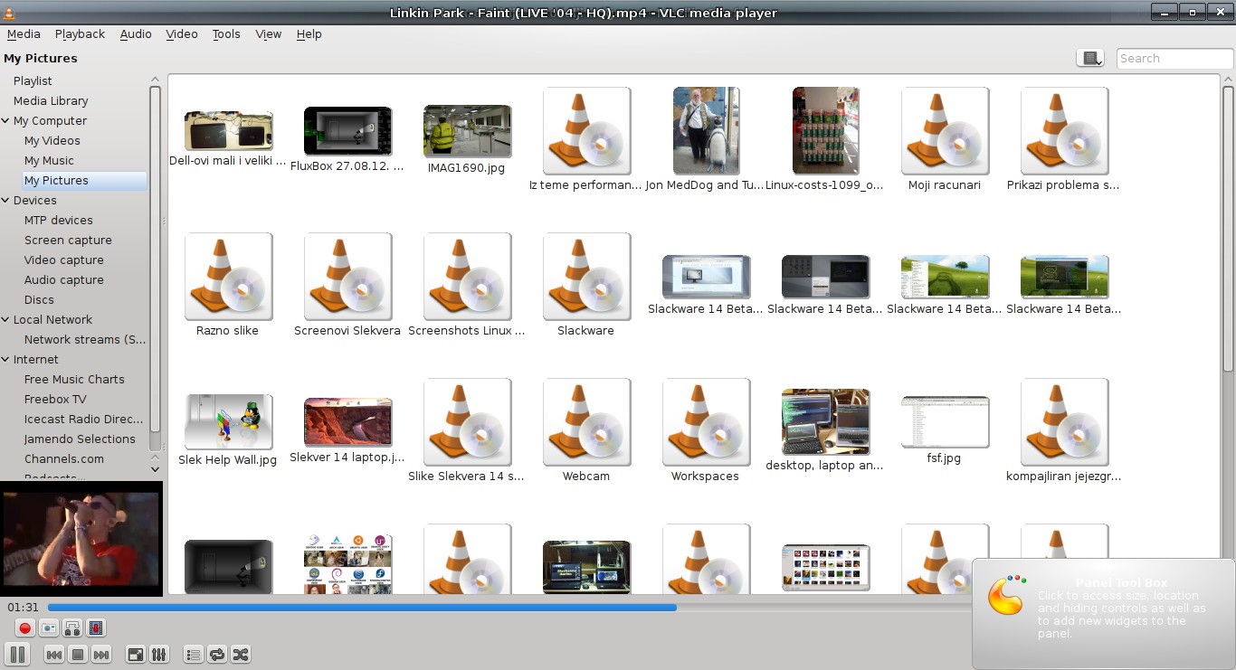
Task: Toggle the A-B loop button
Action: coord(72,628)
